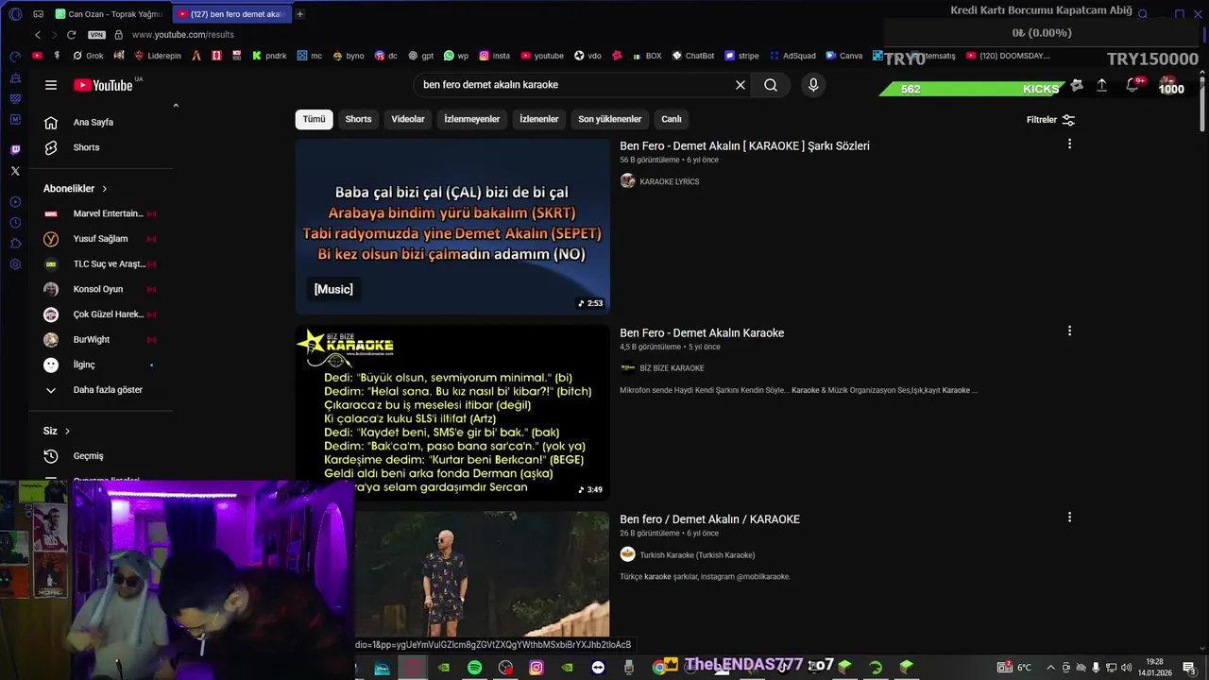Screen dimensions: 1209x680
Task: Show hidden system tray icons chevron
Action: 1050,668
